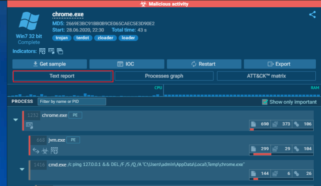Click the EXE indicator icon in Indicators row
This screenshot has width=321, height=186.
pyautogui.click(x=51, y=51)
